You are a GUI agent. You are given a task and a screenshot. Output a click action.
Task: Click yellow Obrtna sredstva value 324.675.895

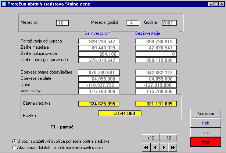tap(99, 104)
